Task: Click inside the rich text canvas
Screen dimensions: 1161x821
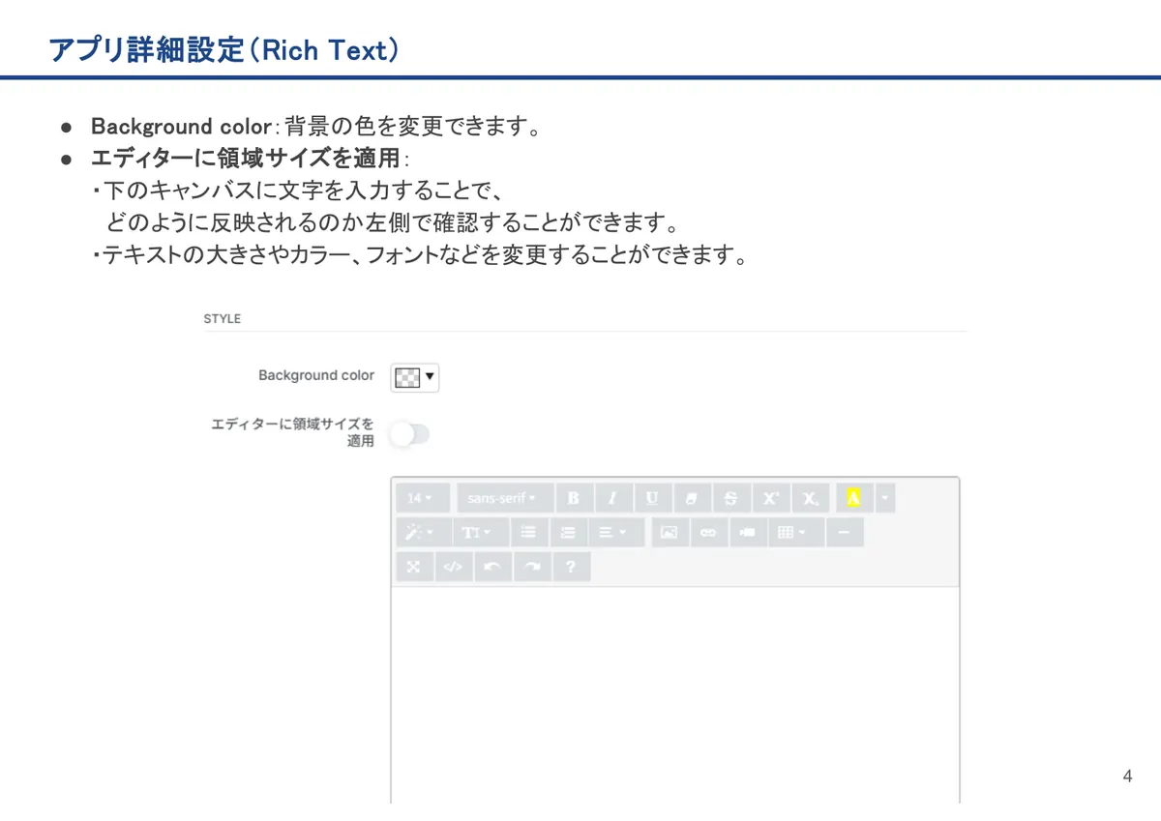Action: point(675,694)
